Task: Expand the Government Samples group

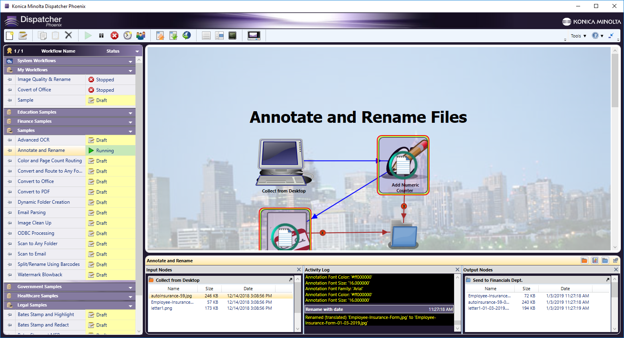Action: (130, 287)
